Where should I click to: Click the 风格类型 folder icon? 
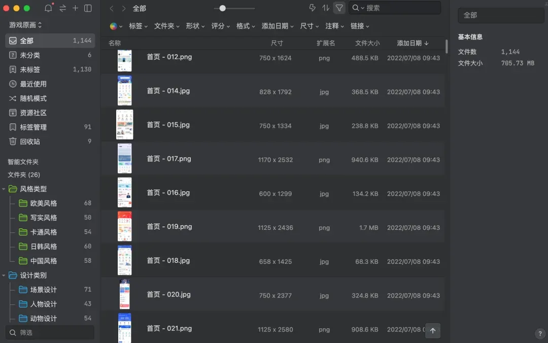point(13,189)
